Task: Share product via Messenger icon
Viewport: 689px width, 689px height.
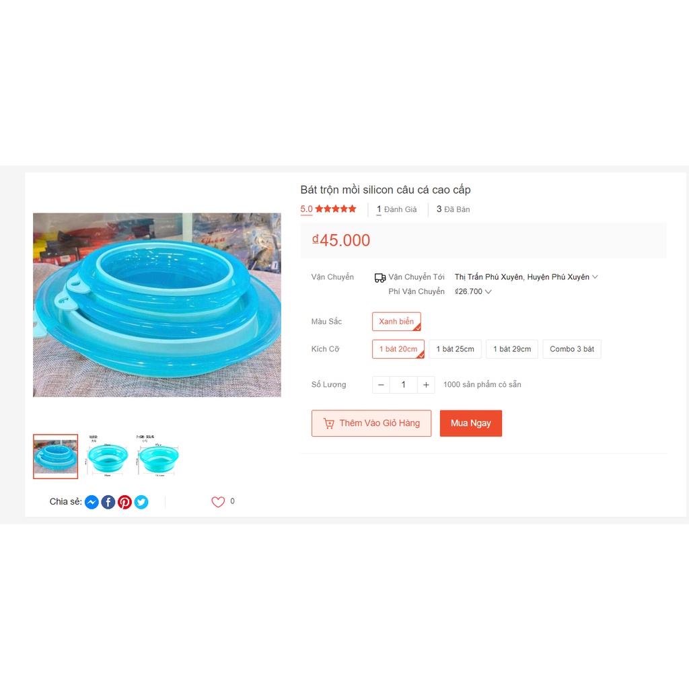Action: [x=92, y=502]
